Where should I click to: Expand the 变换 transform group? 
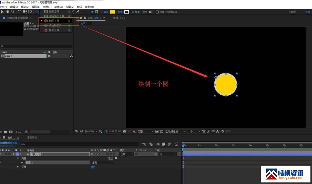pos(18,167)
